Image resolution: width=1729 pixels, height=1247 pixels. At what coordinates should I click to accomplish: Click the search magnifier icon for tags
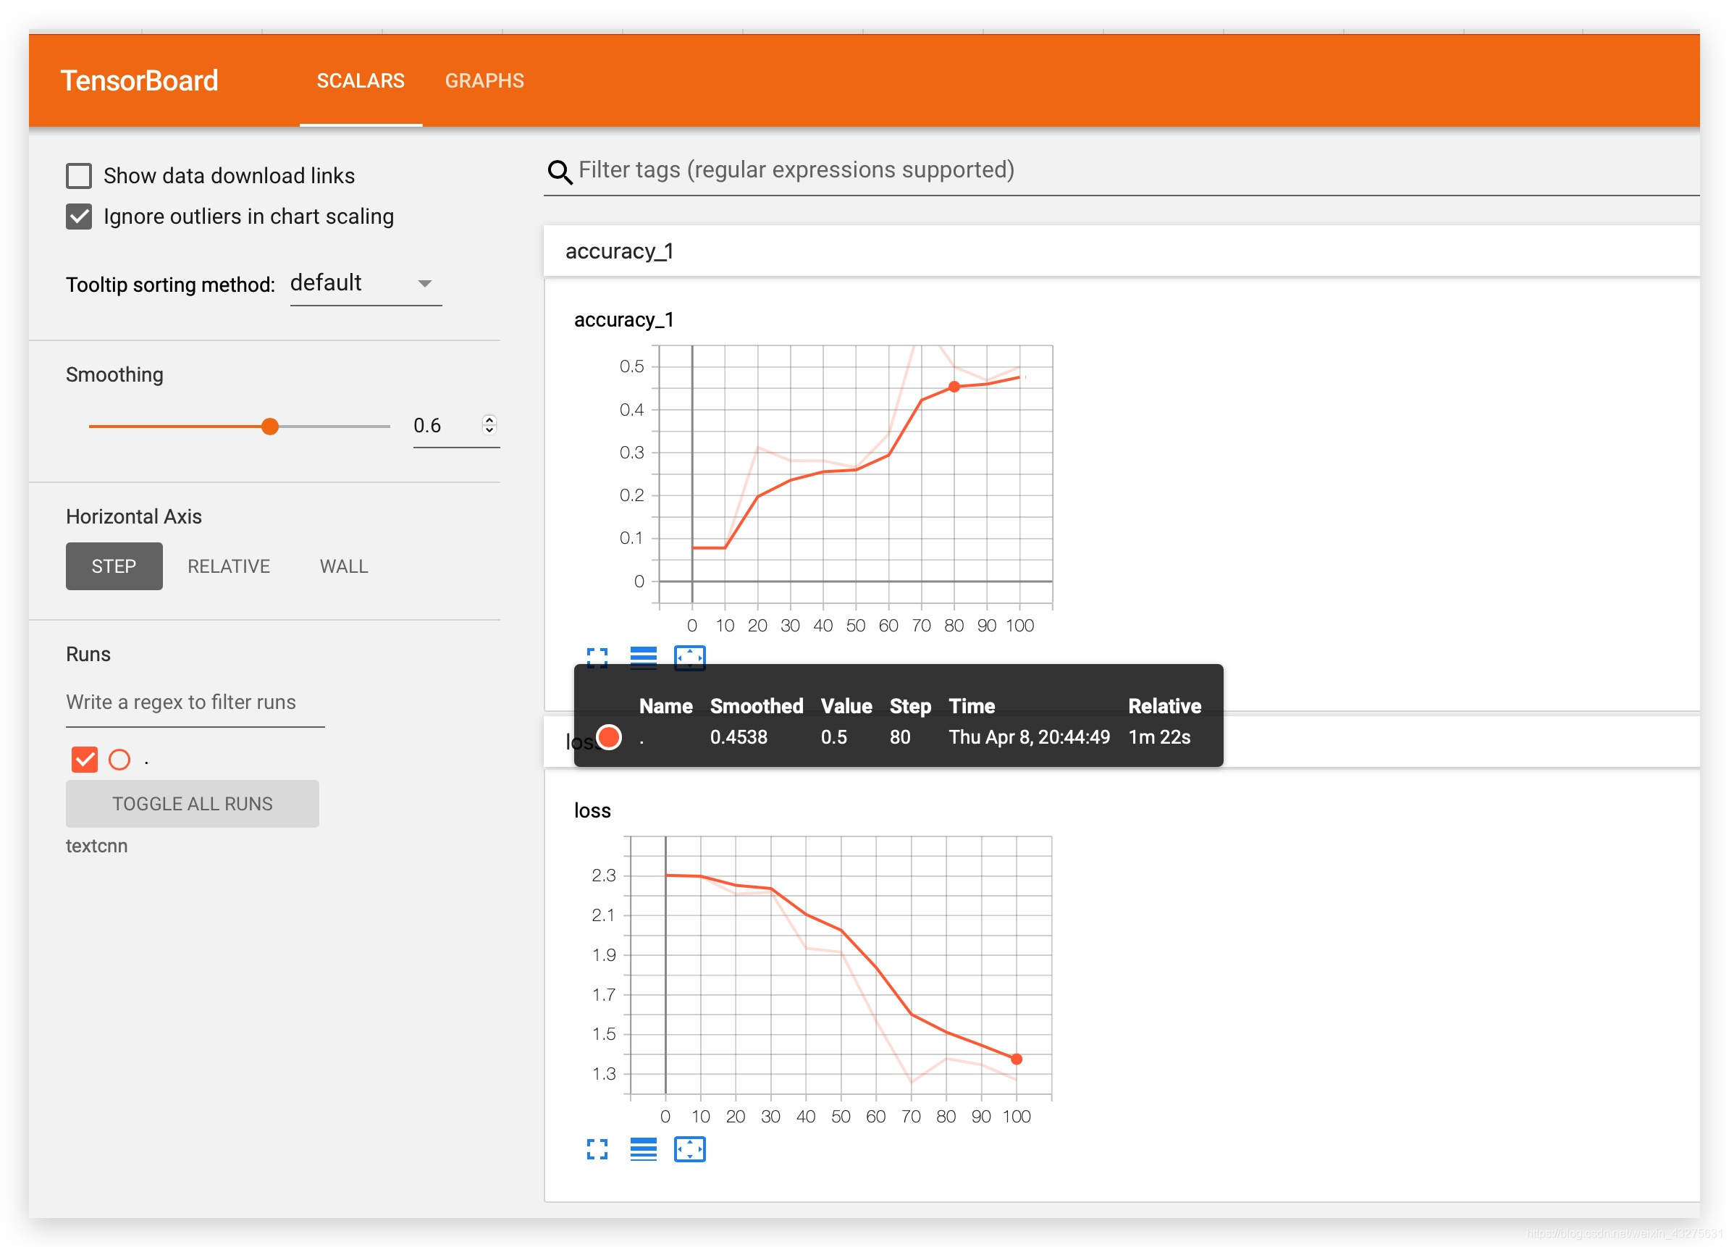coord(560,172)
